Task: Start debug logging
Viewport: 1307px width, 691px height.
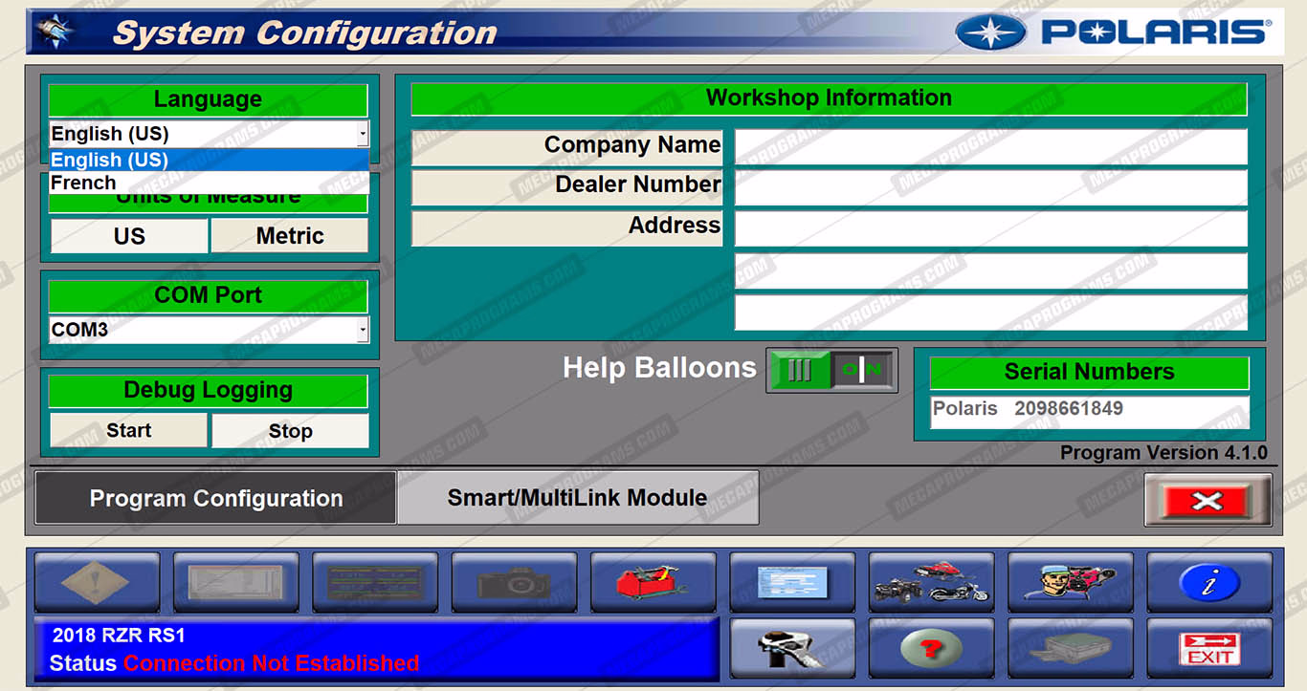Action: tap(128, 430)
